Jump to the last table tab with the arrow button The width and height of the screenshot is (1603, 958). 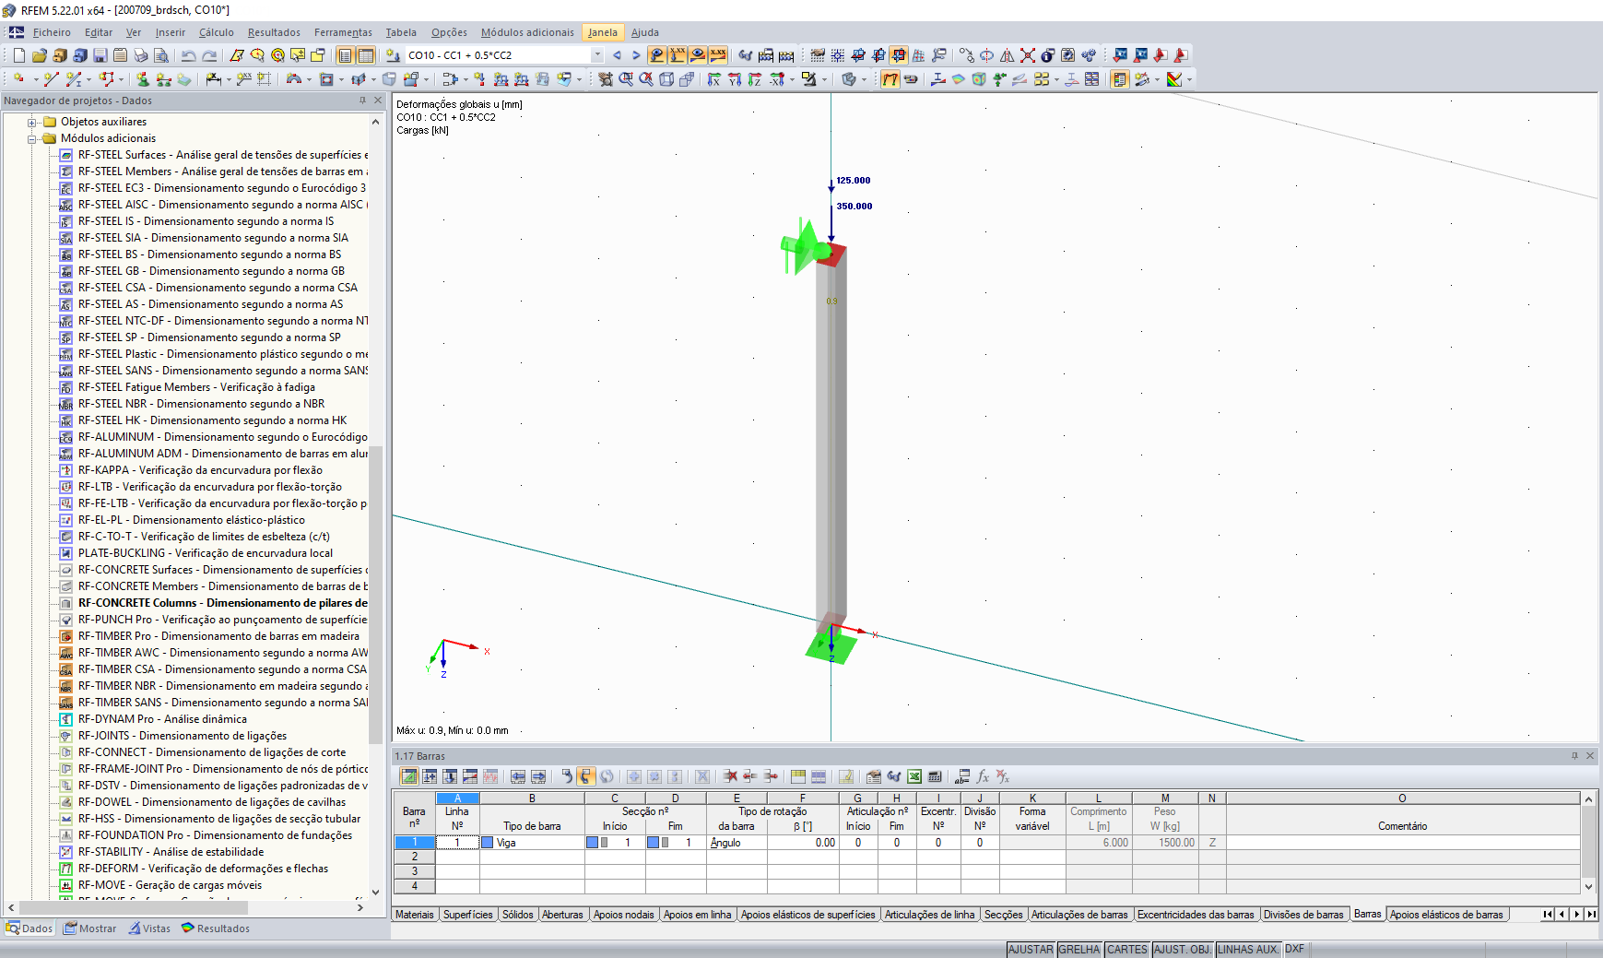coord(1591,915)
